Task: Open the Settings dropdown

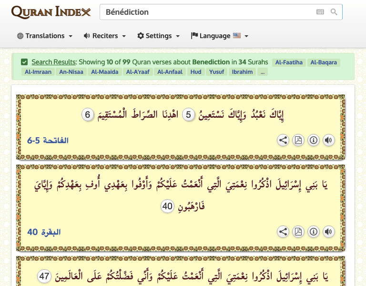Action: coord(159,36)
